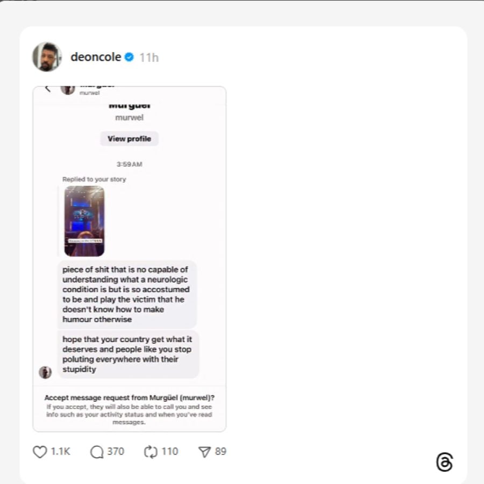Viewport: 484px width, 484px height.
Task: Like the post with the heart icon
Action: pos(40,452)
